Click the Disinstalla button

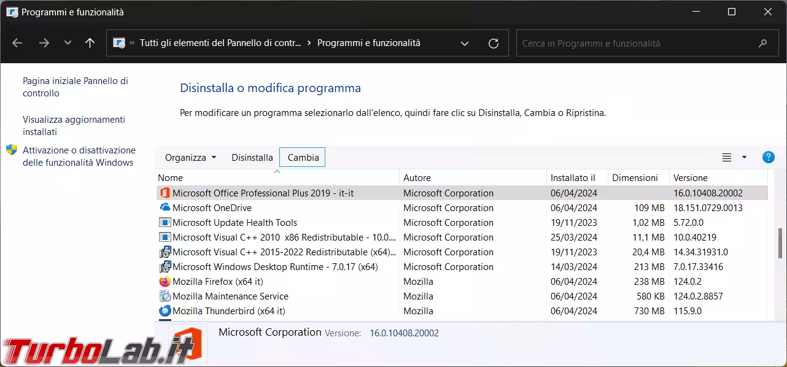252,158
